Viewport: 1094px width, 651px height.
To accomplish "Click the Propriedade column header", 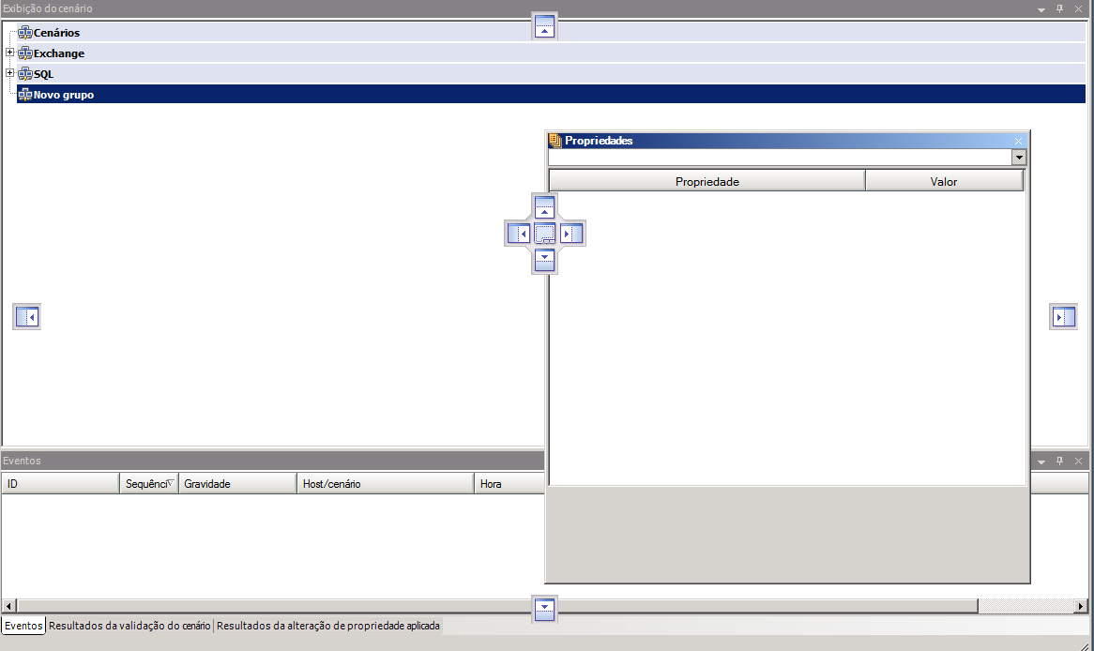I will 707,181.
